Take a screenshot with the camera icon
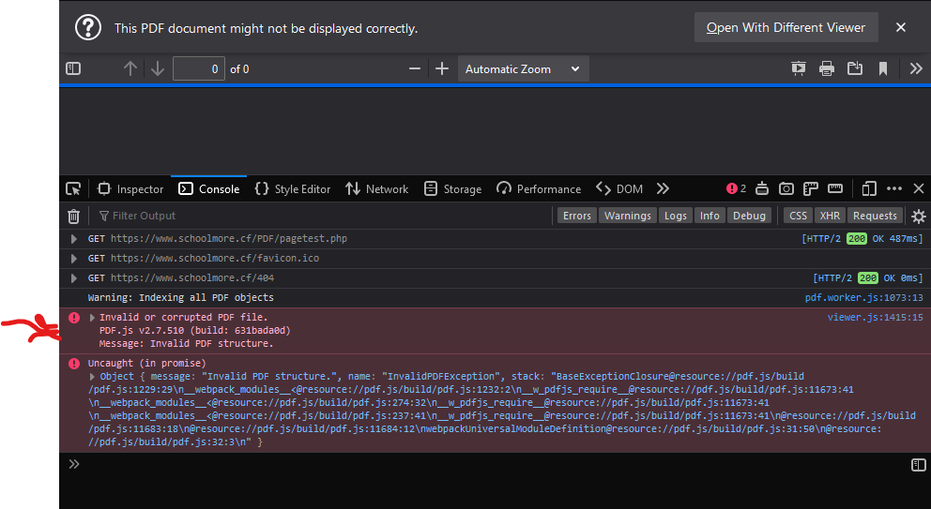Viewport: 931px width, 509px height. pos(786,188)
